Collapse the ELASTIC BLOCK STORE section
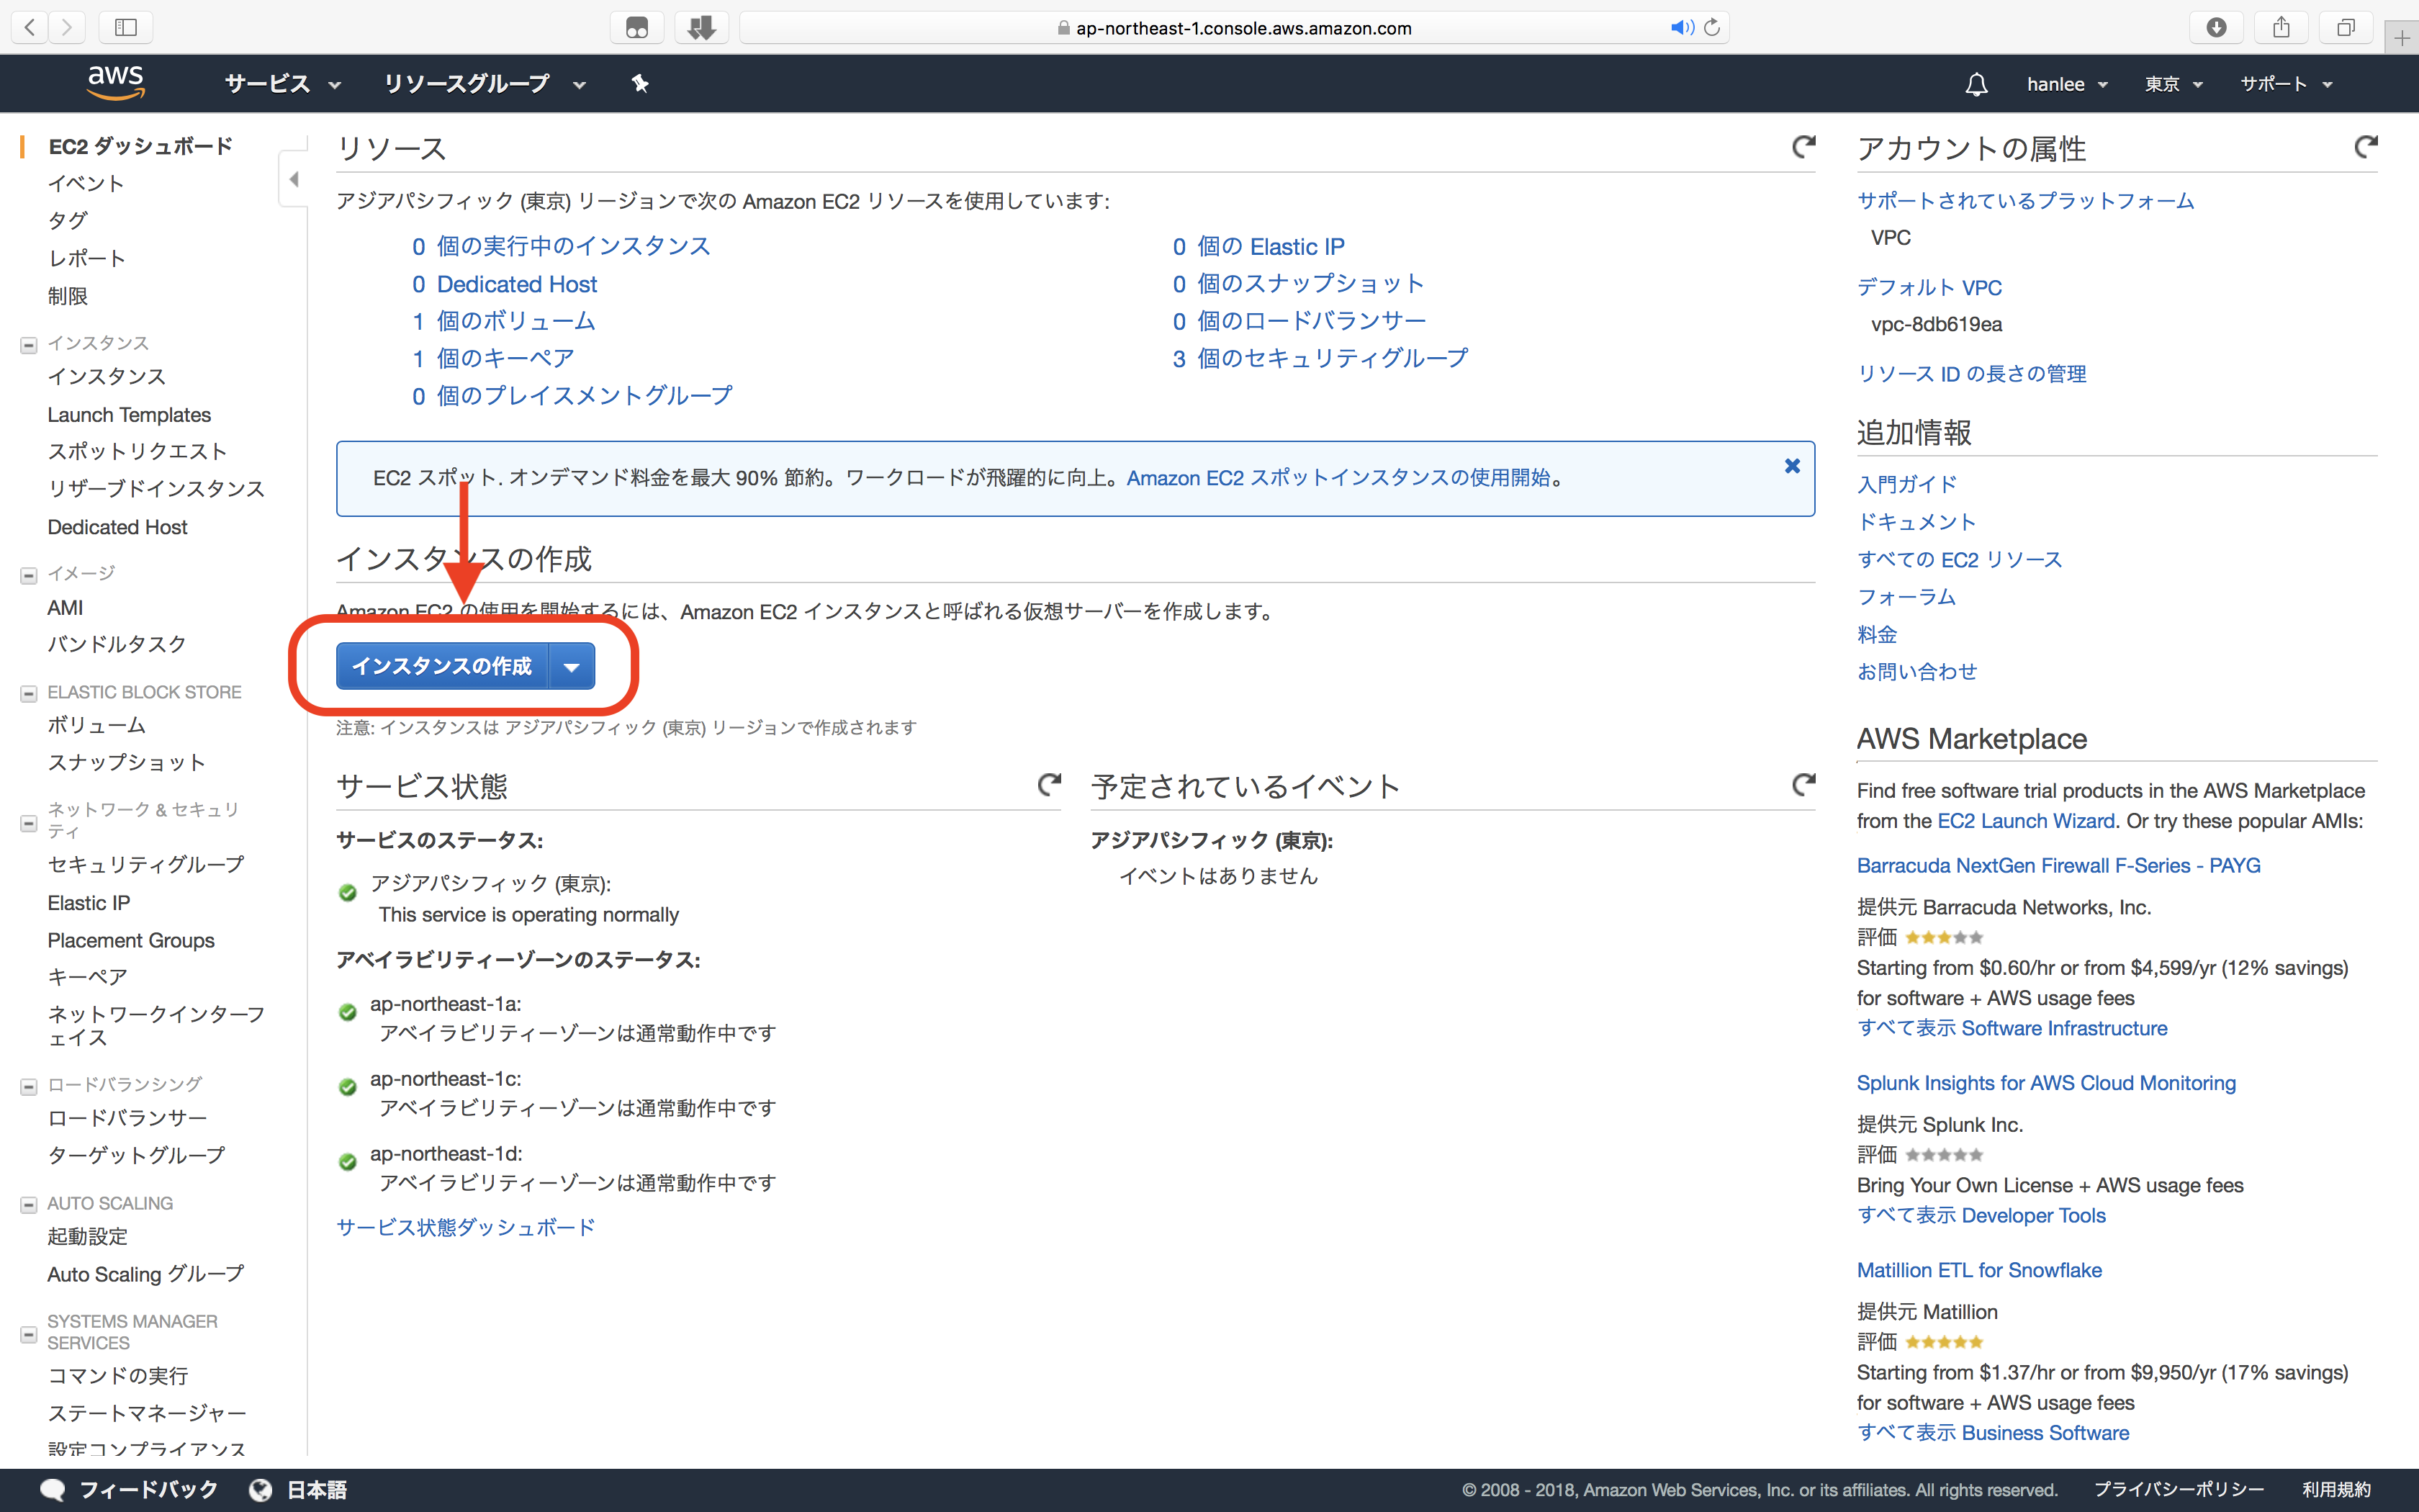Viewport: 2419px width, 1512px height. coord(29,693)
